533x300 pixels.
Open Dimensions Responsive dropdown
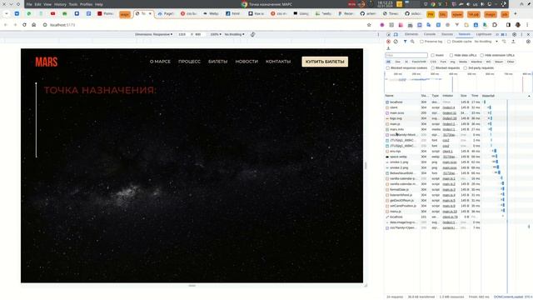pyautogui.click(x=153, y=34)
